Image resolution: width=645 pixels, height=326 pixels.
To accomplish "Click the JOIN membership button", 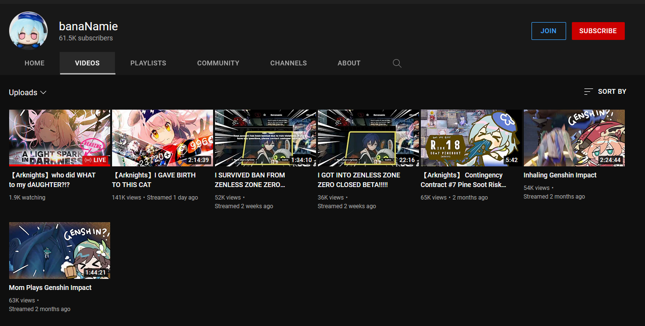I will pyautogui.click(x=548, y=31).
